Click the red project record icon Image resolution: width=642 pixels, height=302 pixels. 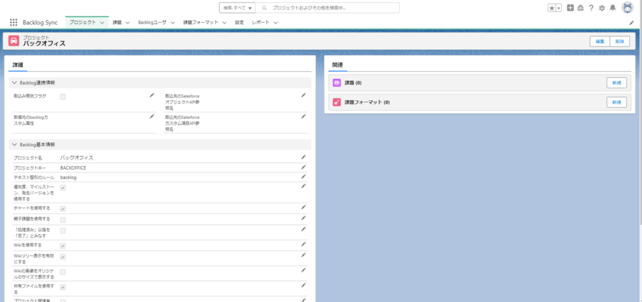click(14, 41)
